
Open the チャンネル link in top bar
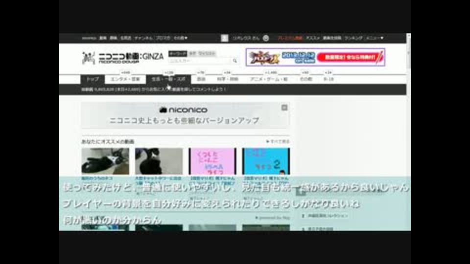[x=143, y=38]
